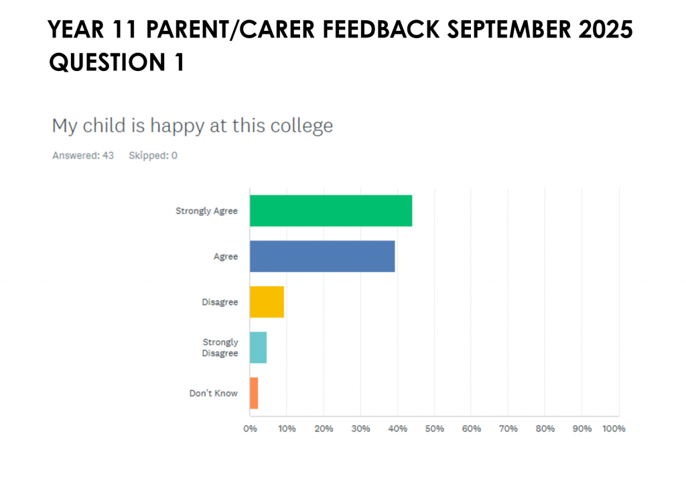Screen dimensions: 686x485
Task: Click the Skipped: 0 text
Action: click(x=153, y=155)
